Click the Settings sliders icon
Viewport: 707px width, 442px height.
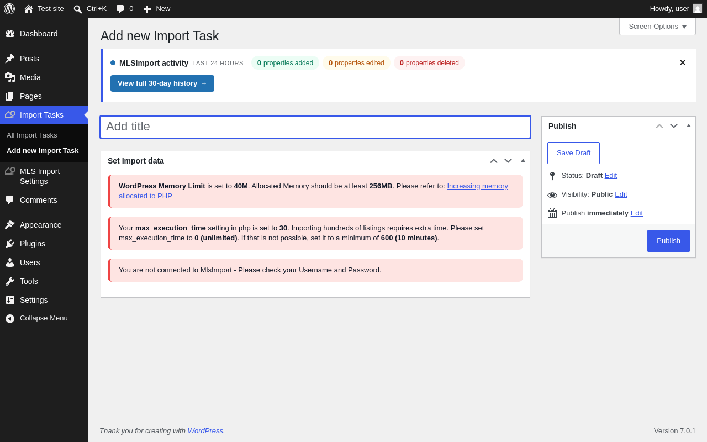point(10,300)
